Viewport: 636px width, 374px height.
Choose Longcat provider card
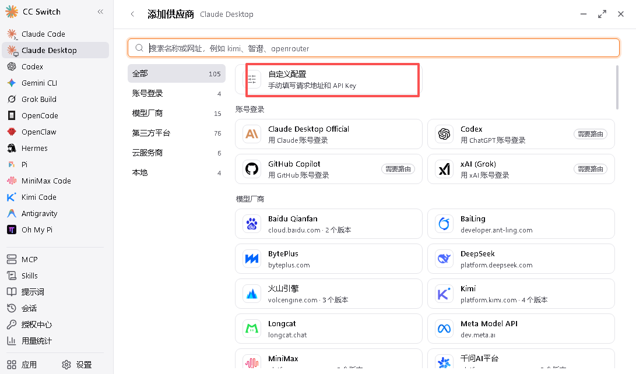point(329,329)
